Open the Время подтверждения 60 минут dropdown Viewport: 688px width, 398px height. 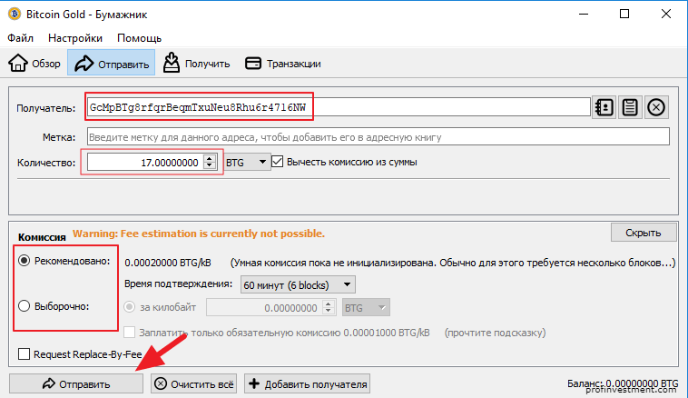click(298, 284)
